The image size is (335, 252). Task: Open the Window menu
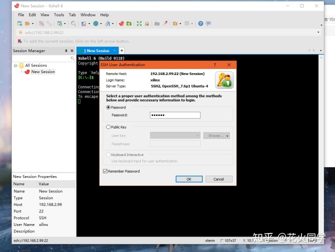[88, 15]
